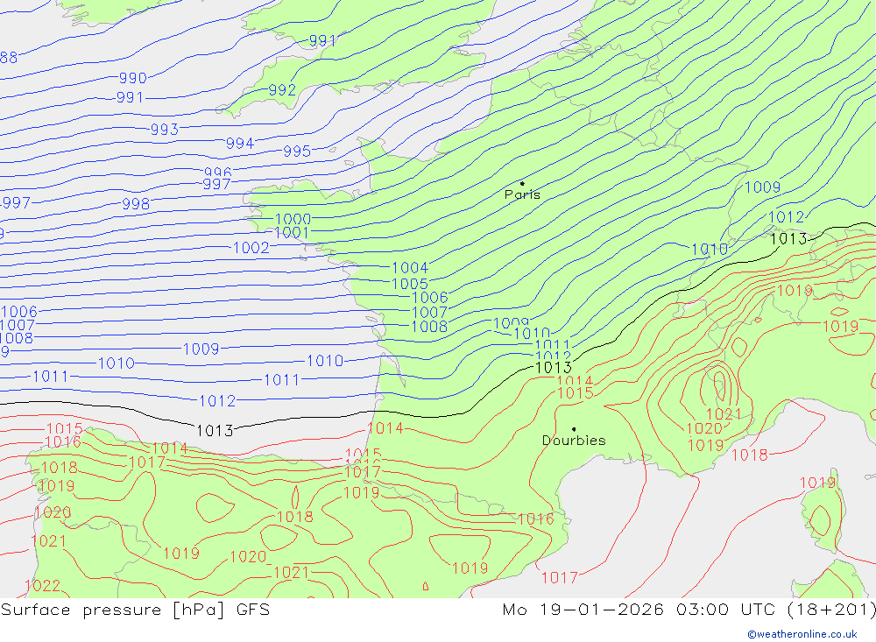Click the 1016 label near the Catalonia coast
This screenshot has width=876, height=642.
point(536,519)
